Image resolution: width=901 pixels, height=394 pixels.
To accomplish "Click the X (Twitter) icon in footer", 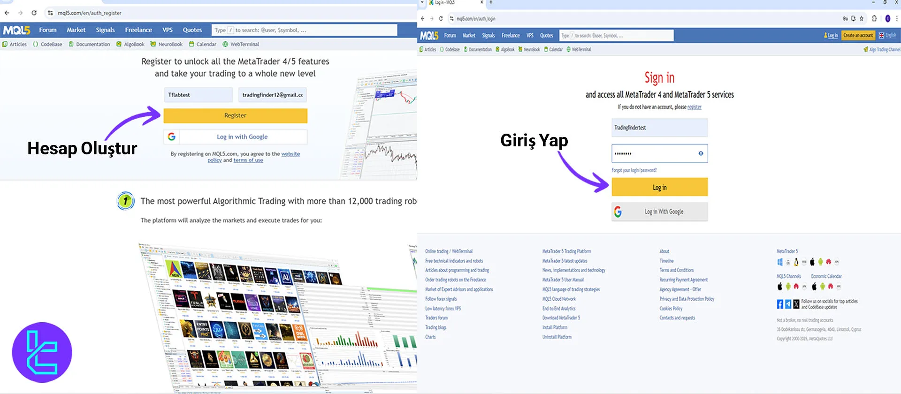I will click(796, 304).
